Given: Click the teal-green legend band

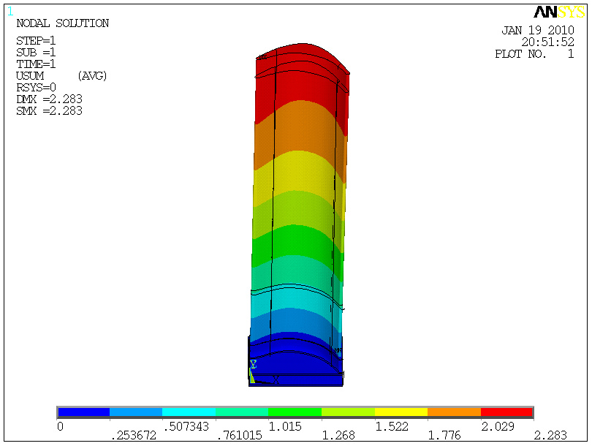Looking at the screenshot, I should (242, 412).
